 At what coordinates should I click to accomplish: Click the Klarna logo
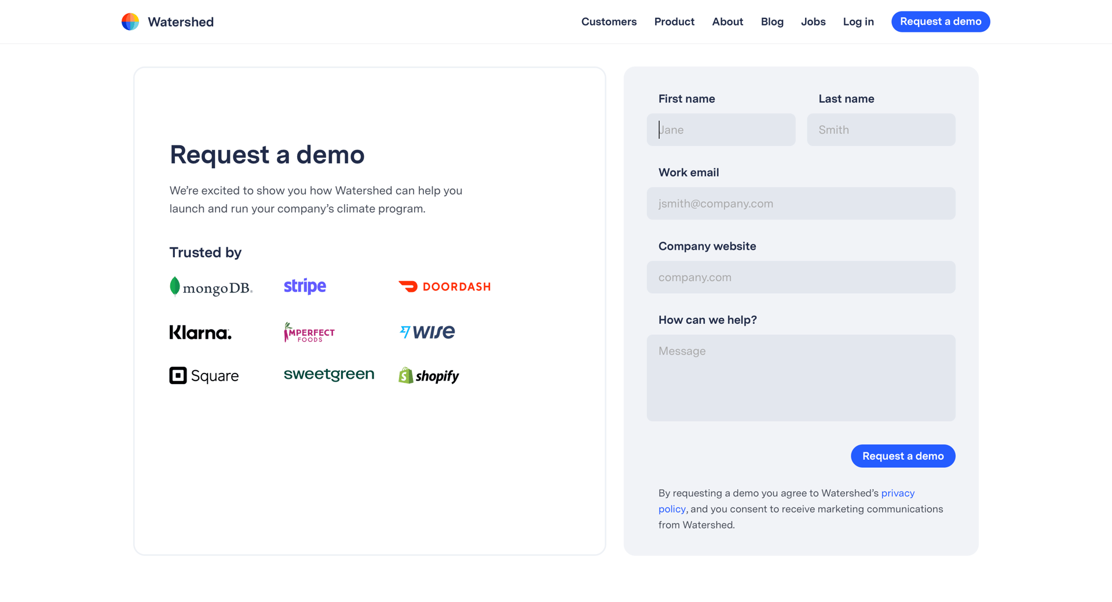(200, 332)
